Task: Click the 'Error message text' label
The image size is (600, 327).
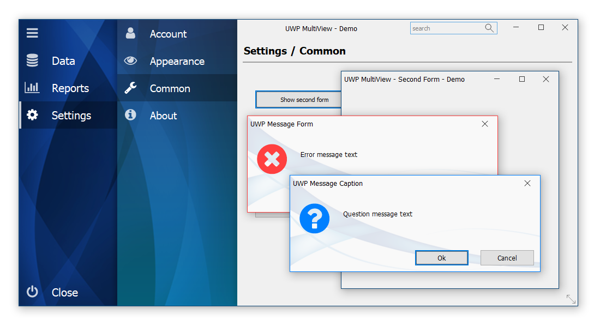Action: click(329, 155)
